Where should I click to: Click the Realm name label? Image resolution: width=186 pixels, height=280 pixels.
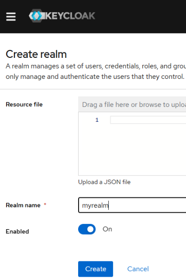(x=23, y=205)
